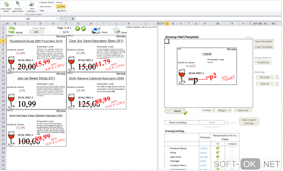The height and width of the screenshot is (171, 283).
Task: Select =name placeholder in template
Action: [x=207, y=54]
